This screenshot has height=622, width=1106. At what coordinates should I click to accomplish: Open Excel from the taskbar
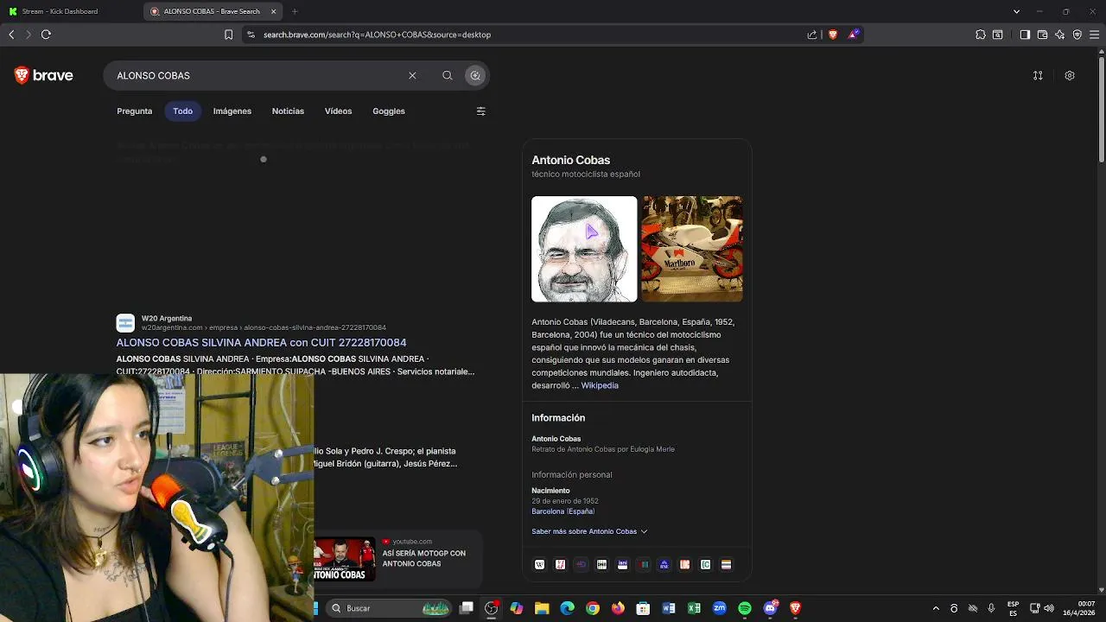694,608
